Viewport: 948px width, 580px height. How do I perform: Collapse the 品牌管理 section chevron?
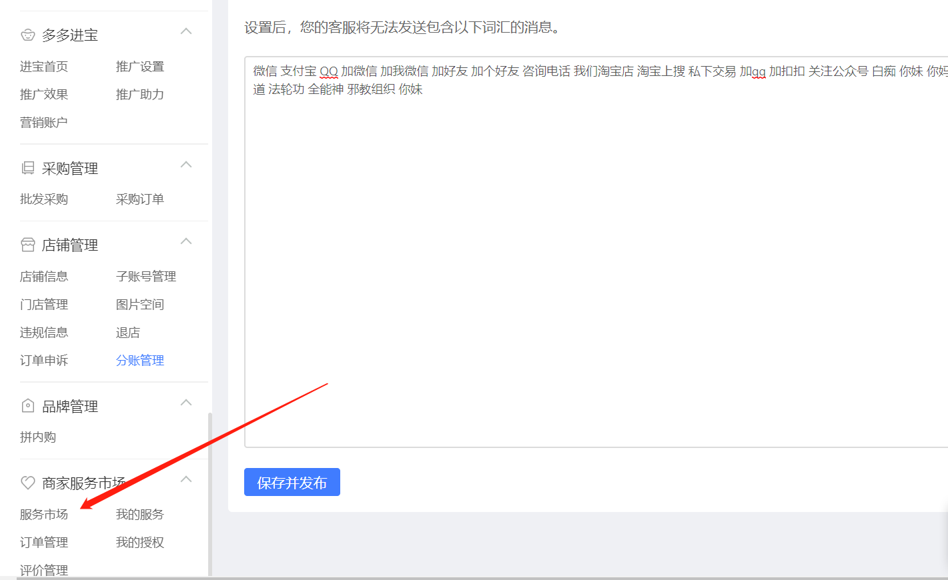[186, 403]
